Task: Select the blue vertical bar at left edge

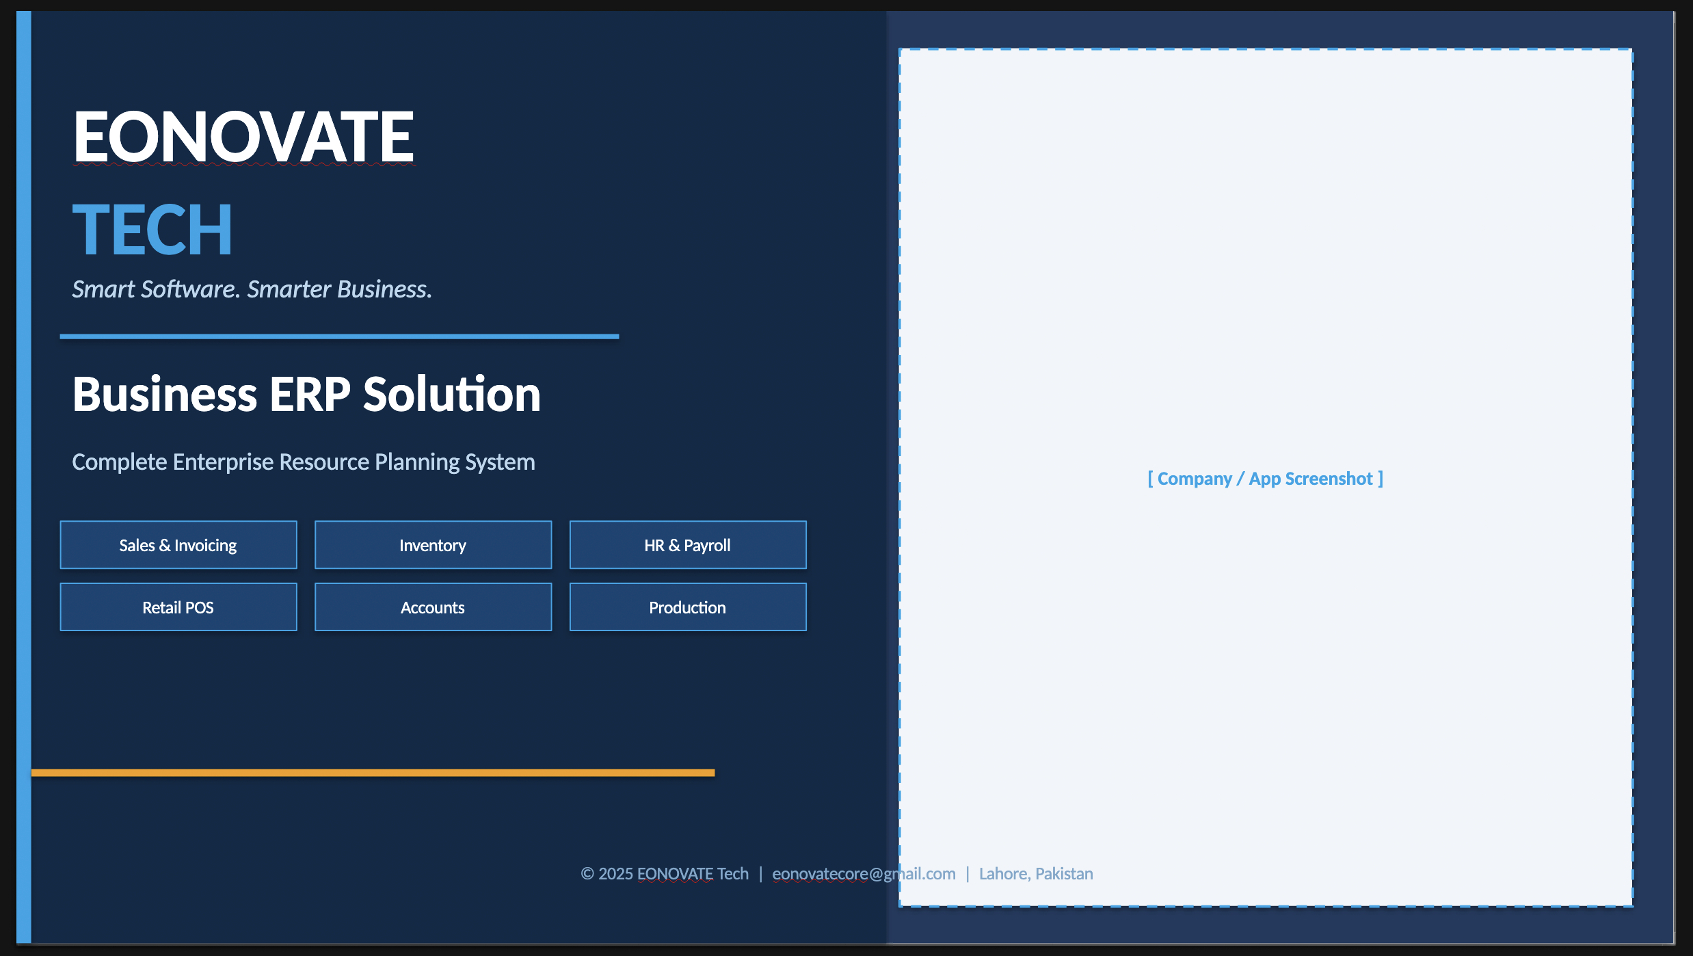Action: point(24,477)
